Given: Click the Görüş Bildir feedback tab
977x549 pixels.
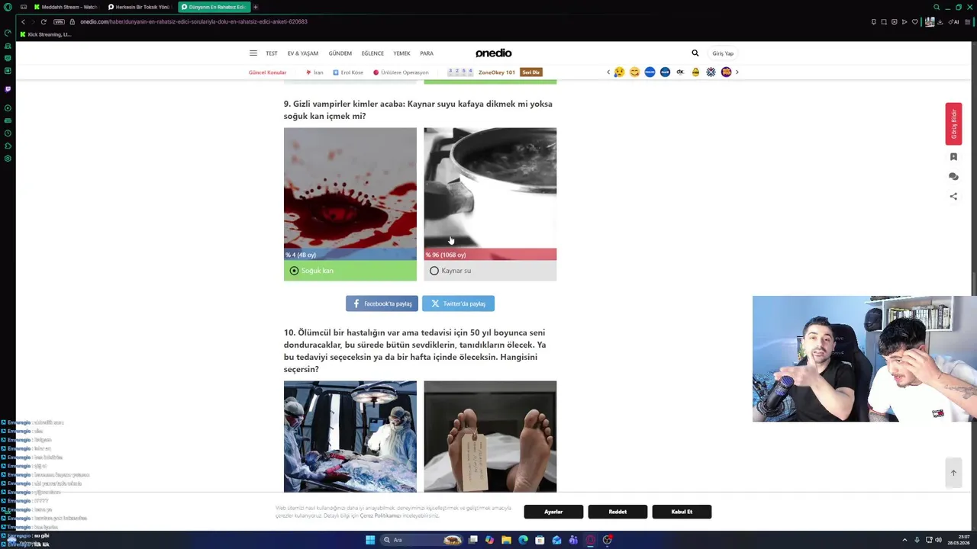Looking at the screenshot, I should [x=953, y=124].
